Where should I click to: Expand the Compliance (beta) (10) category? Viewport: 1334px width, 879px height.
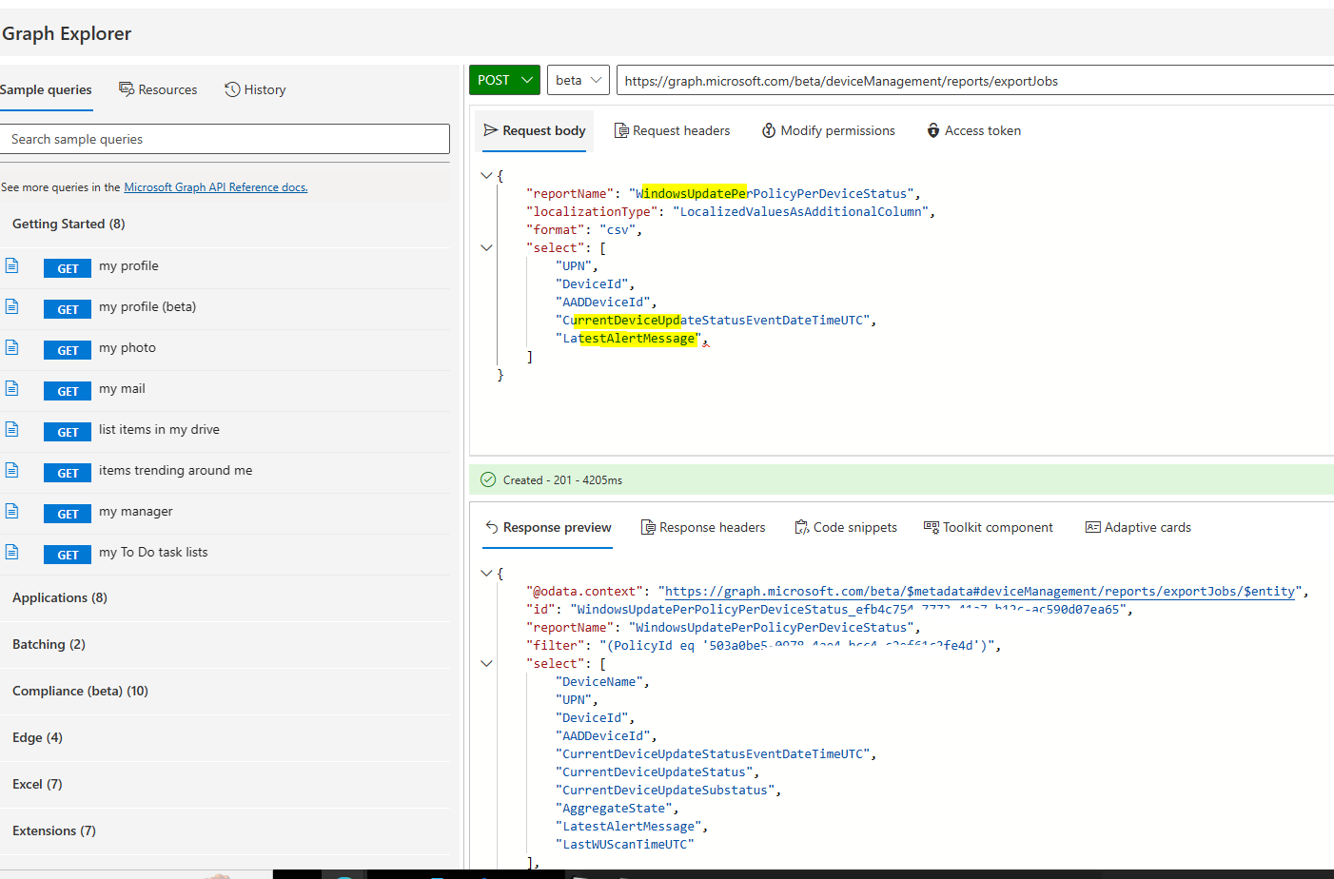[225, 691]
